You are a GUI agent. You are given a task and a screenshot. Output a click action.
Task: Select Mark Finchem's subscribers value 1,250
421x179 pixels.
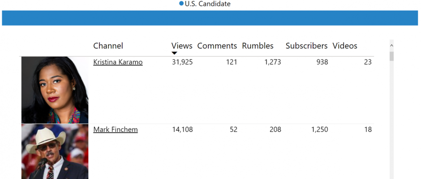pyautogui.click(x=319, y=130)
